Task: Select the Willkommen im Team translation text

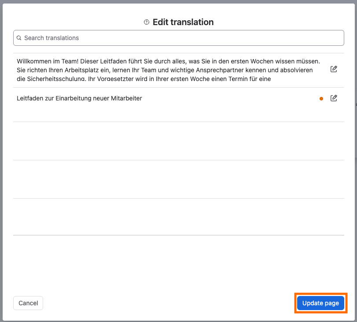Action: tap(169, 70)
